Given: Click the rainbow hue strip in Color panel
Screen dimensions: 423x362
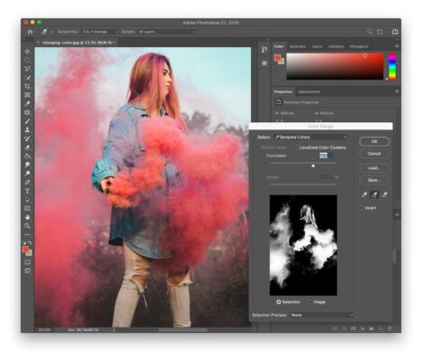Looking at the screenshot, I should (392, 67).
